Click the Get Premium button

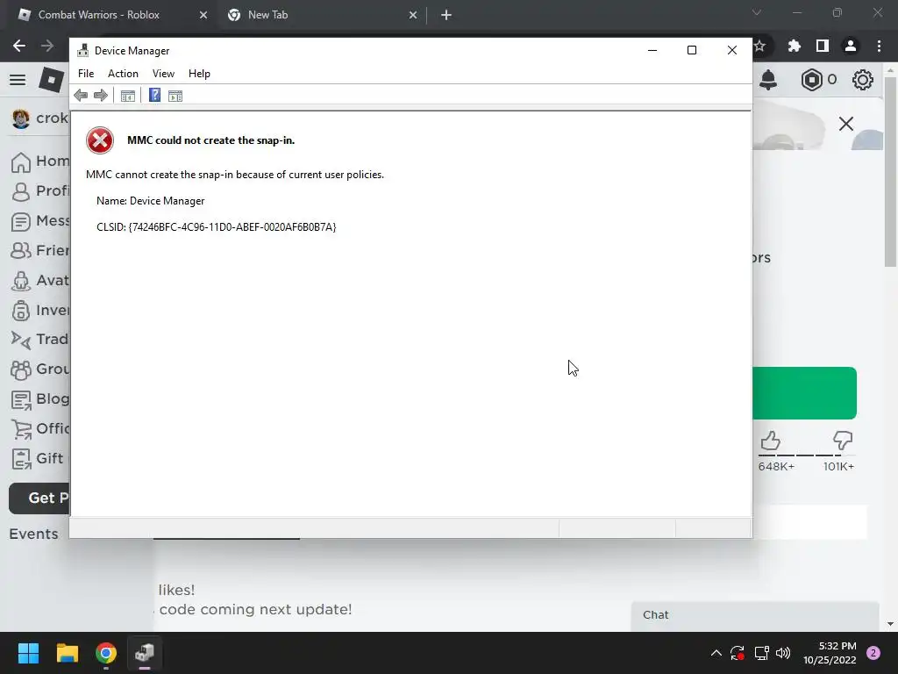tap(39, 498)
